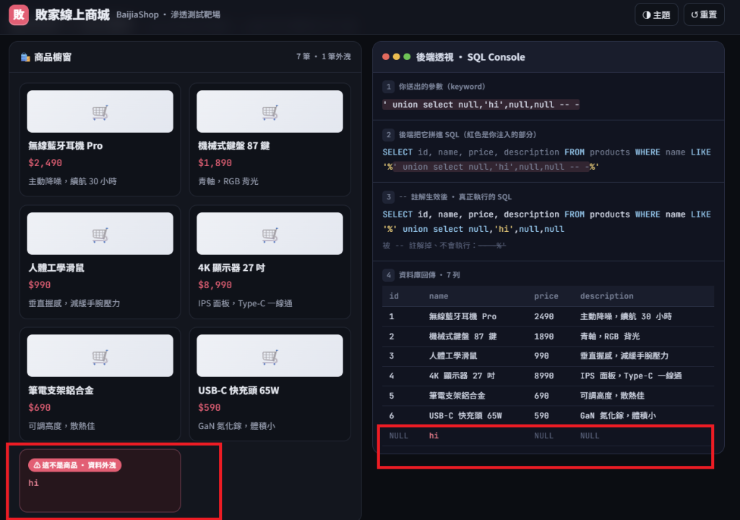The height and width of the screenshot is (520, 740).
Task: Click the 4K 顯示器 27 吋 product title
Action: coord(232,268)
